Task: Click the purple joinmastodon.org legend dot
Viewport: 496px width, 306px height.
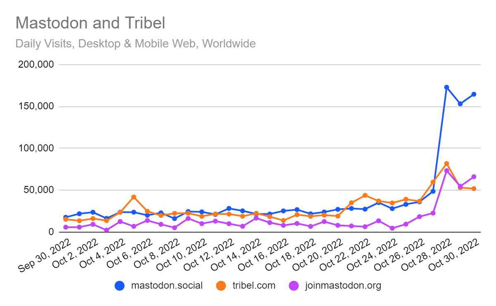Action: (293, 285)
